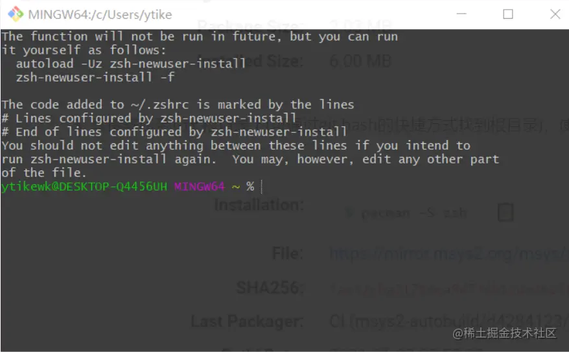569x352 pixels.
Task: Click the watermark text at bottom right
Action: [x=504, y=333]
